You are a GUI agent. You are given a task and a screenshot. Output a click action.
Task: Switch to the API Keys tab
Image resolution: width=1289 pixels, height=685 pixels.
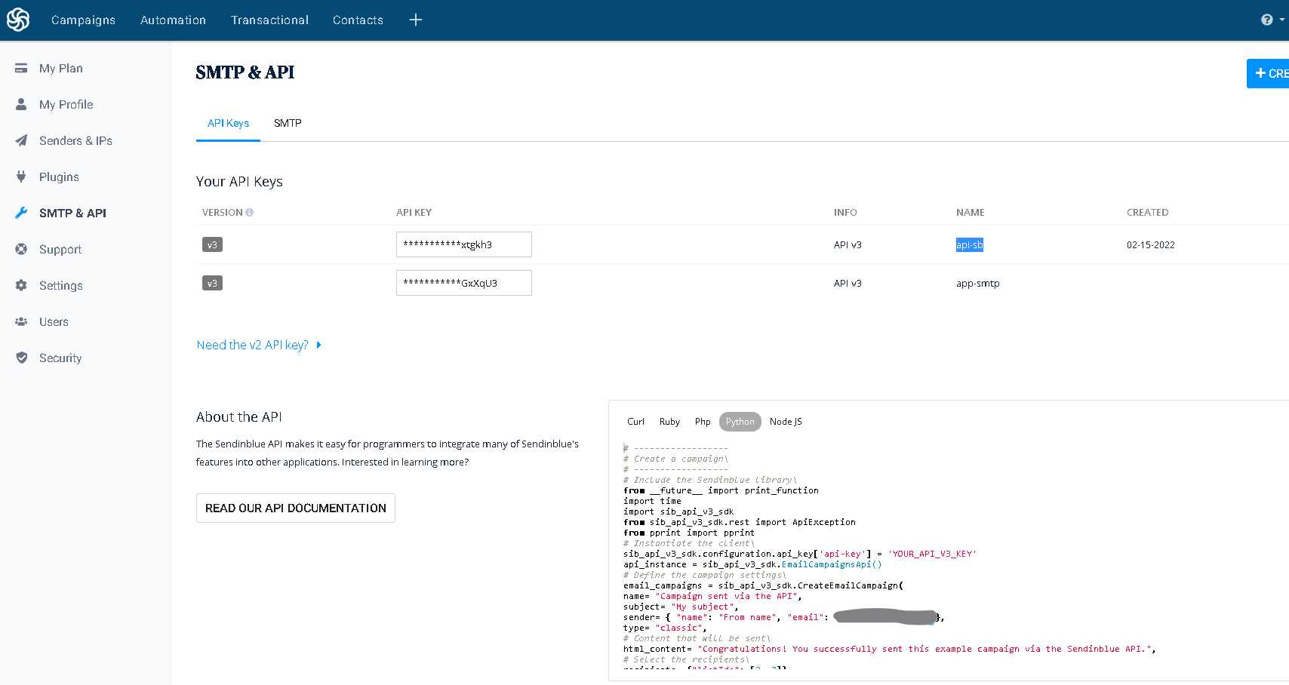pos(228,123)
